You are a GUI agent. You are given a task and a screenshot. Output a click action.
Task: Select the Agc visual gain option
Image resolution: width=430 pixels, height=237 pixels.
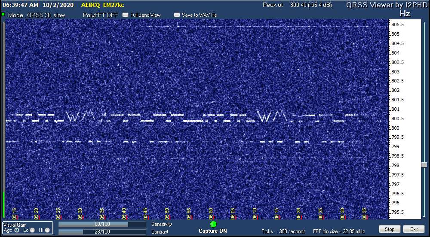[x=17, y=230]
